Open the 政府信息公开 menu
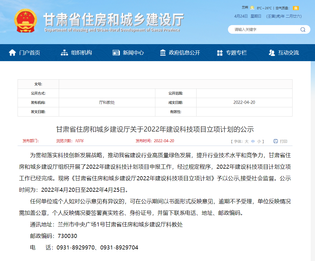This screenshot has height=261, width=315. [184, 53]
